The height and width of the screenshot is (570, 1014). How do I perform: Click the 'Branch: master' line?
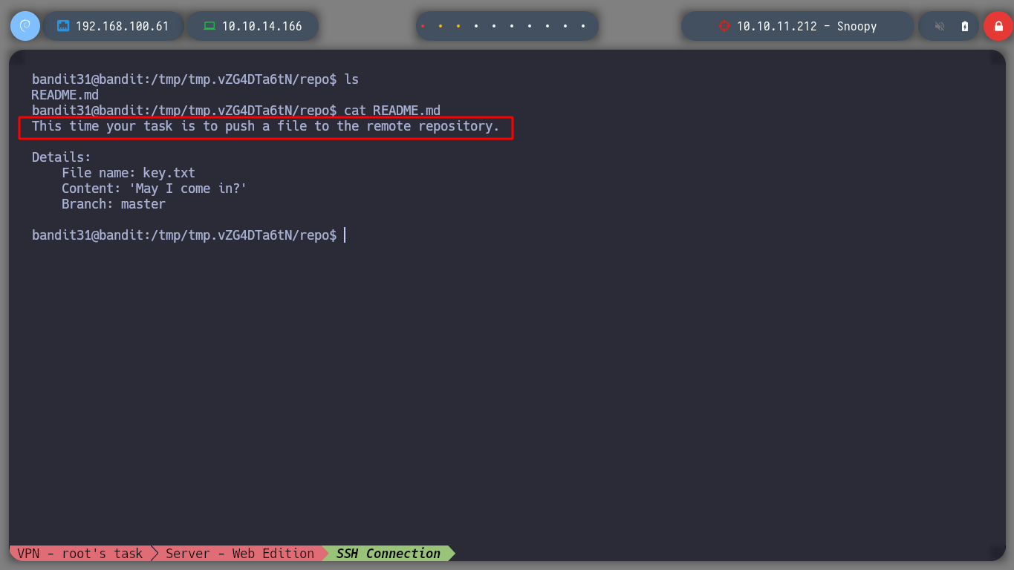(x=114, y=204)
